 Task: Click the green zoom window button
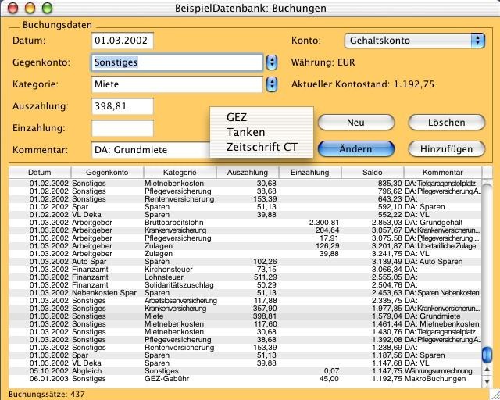click(47, 8)
